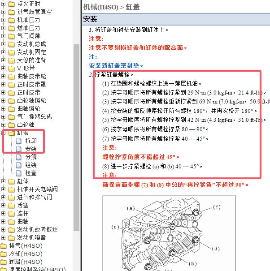Screen dimensions: 270x271
Task: Click the red warning 螺栓拧紧角度不能超过 45°
Action: (141, 157)
